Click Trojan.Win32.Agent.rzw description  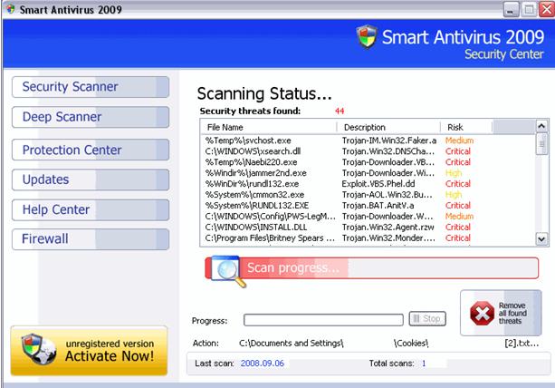pyautogui.click(x=388, y=228)
